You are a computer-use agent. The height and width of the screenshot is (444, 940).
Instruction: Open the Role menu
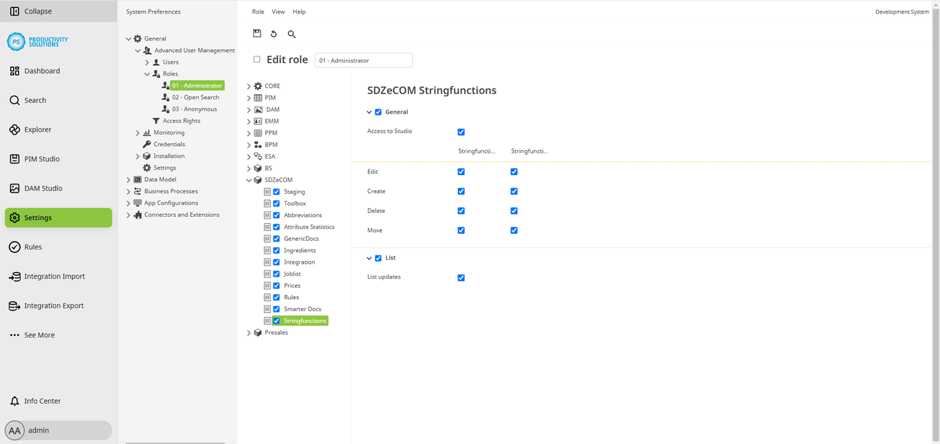pos(257,11)
